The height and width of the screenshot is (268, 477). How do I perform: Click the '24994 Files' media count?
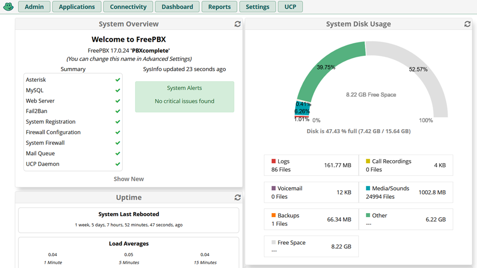coord(380,197)
